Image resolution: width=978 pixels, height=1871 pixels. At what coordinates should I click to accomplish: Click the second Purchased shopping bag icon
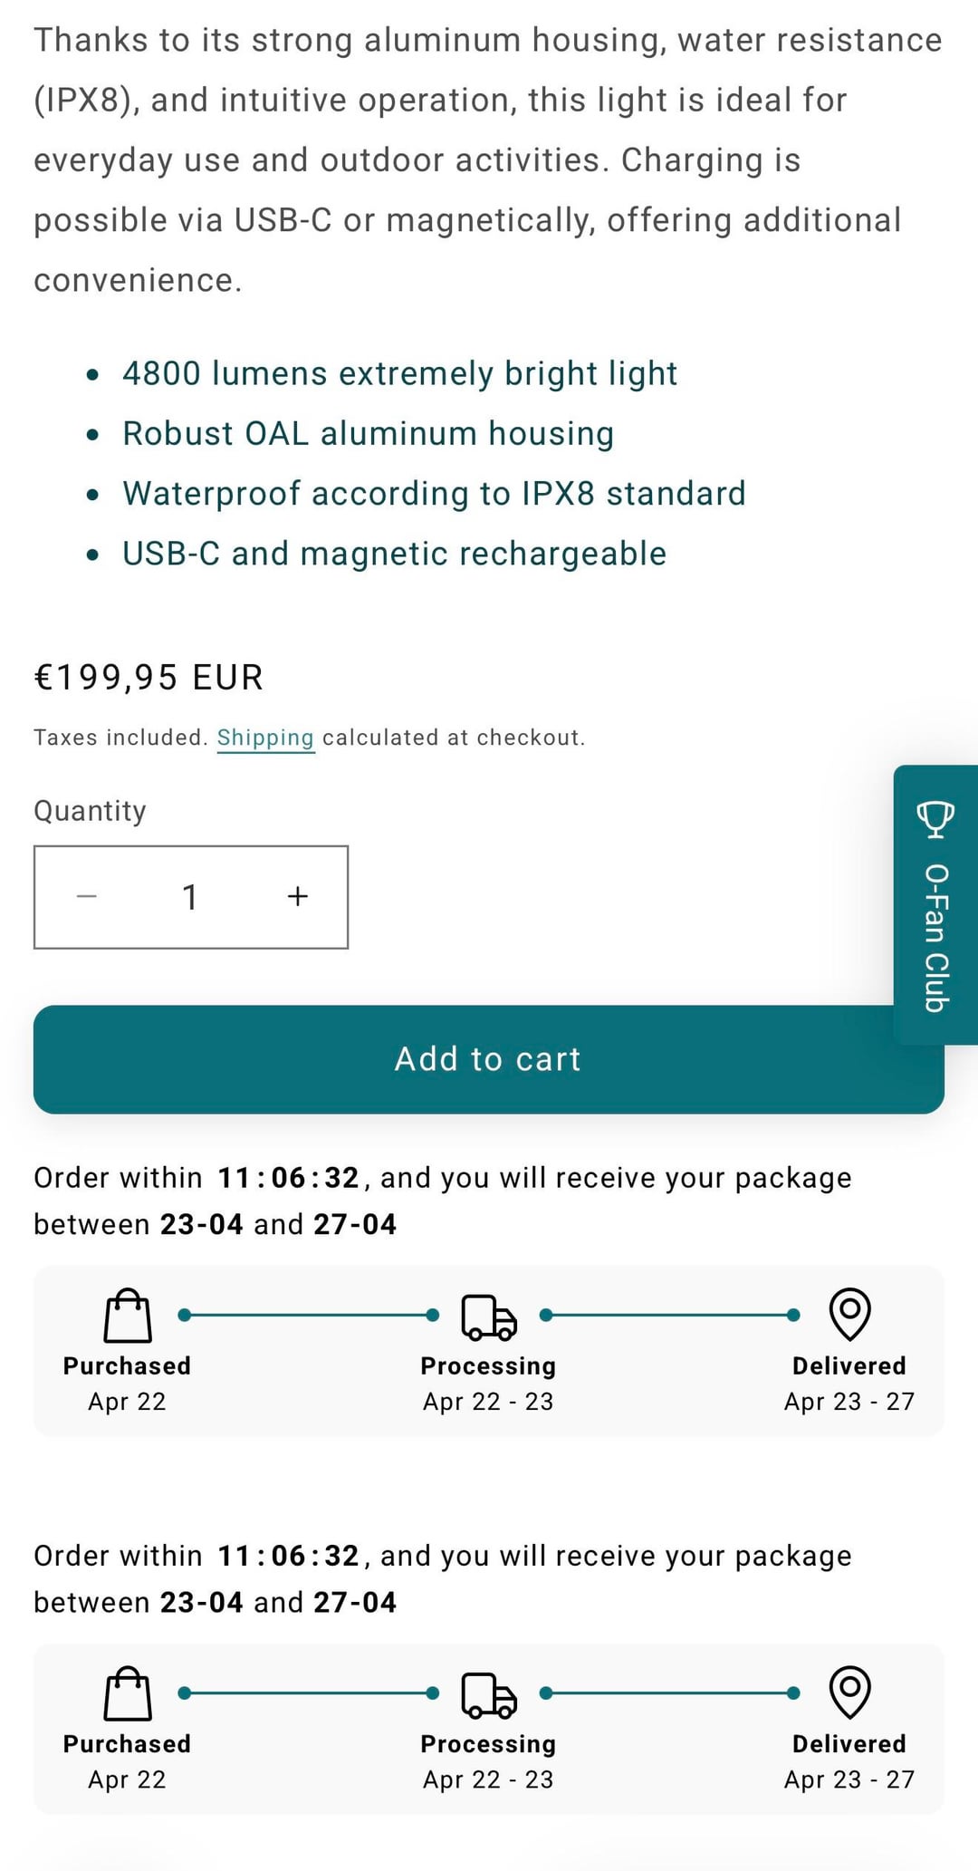coord(128,1693)
